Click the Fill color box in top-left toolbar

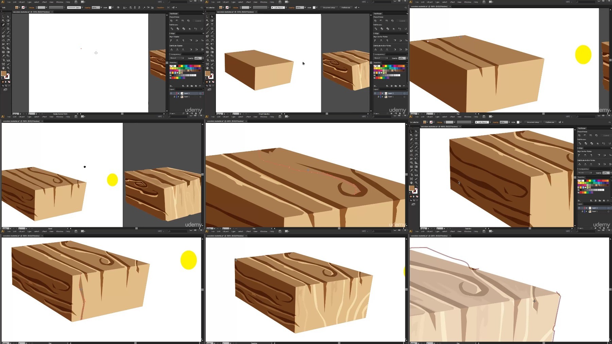coord(4,73)
